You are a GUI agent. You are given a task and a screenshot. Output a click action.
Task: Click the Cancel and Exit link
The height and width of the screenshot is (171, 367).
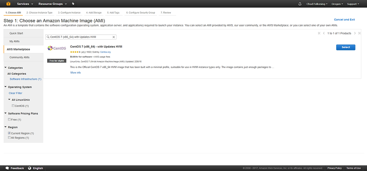tap(344, 19)
